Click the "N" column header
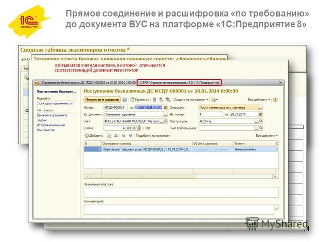 [93, 144]
